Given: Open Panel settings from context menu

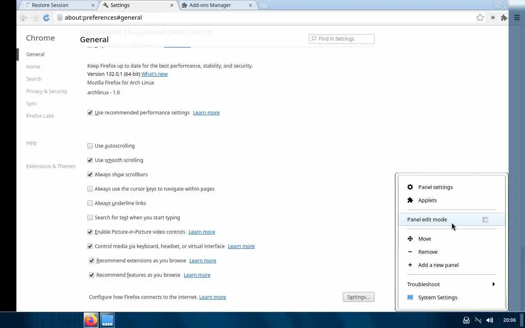Looking at the screenshot, I should [x=451, y=187].
